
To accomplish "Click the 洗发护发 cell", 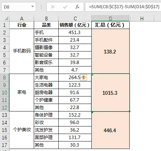I will click(x=46, y=130).
